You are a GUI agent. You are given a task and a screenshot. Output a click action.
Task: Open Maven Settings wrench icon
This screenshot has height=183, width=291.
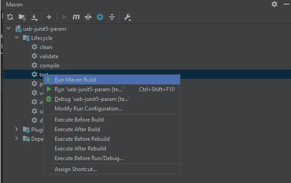click(x=128, y=17)
